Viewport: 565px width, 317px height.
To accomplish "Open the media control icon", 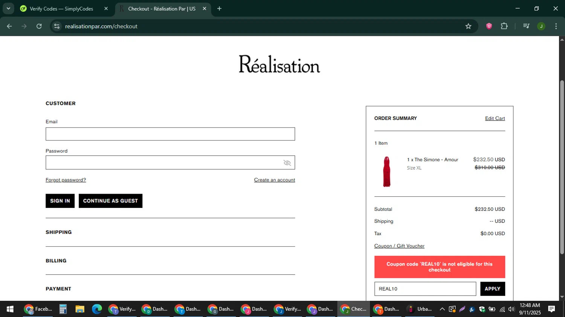I will [526, 26].
